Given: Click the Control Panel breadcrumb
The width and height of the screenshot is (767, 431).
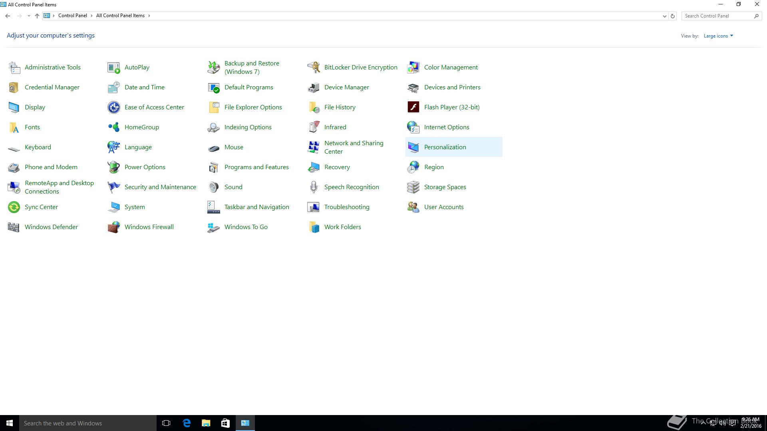Looking at the screenshot, I should (72, 16).
